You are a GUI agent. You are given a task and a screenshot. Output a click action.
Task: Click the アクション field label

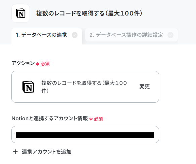tap(23, 63)
